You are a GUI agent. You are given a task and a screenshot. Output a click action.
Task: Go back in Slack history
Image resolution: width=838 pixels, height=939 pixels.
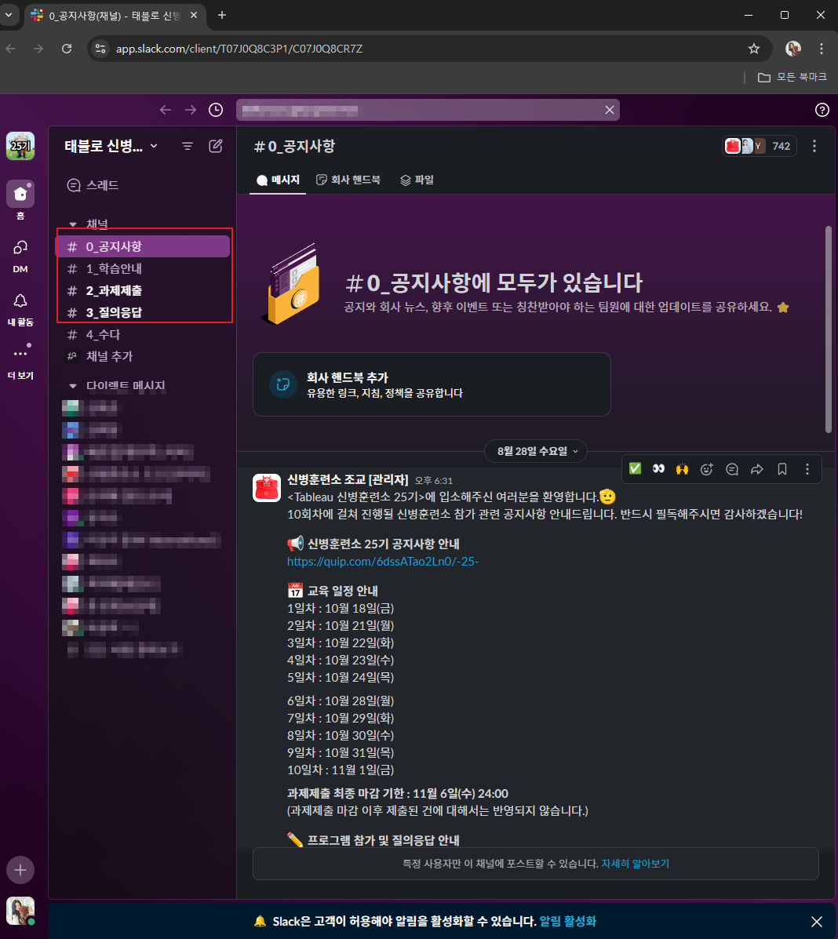(166, 110)
